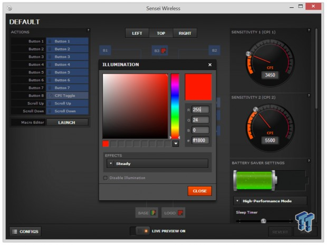Screen dimensions: 327x245
Task: Click the battery level indicator graphic
Action: pos(255,180)
